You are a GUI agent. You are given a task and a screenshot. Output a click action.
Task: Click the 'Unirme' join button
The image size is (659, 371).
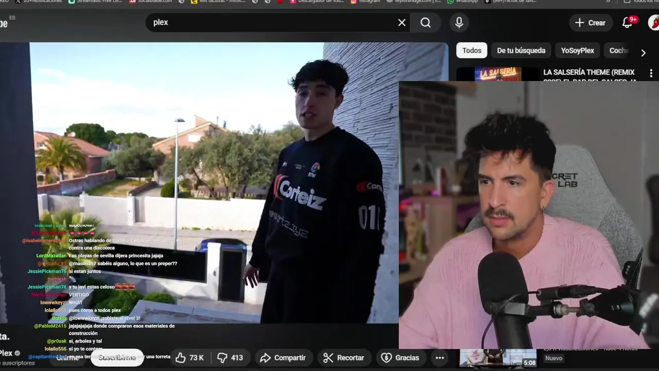[x=67, y=358]
